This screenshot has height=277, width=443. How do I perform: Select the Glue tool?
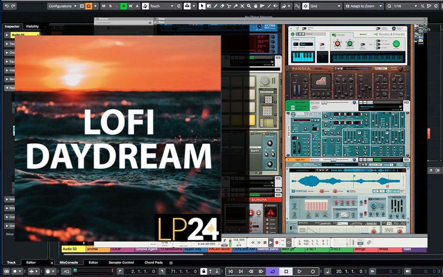click(236, 6)
